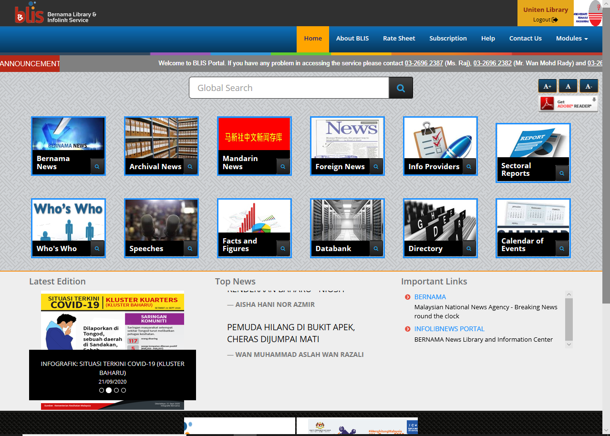Open the Speeches microphone tile
Screen dimensions: 610x436
[x=161, y=220]
